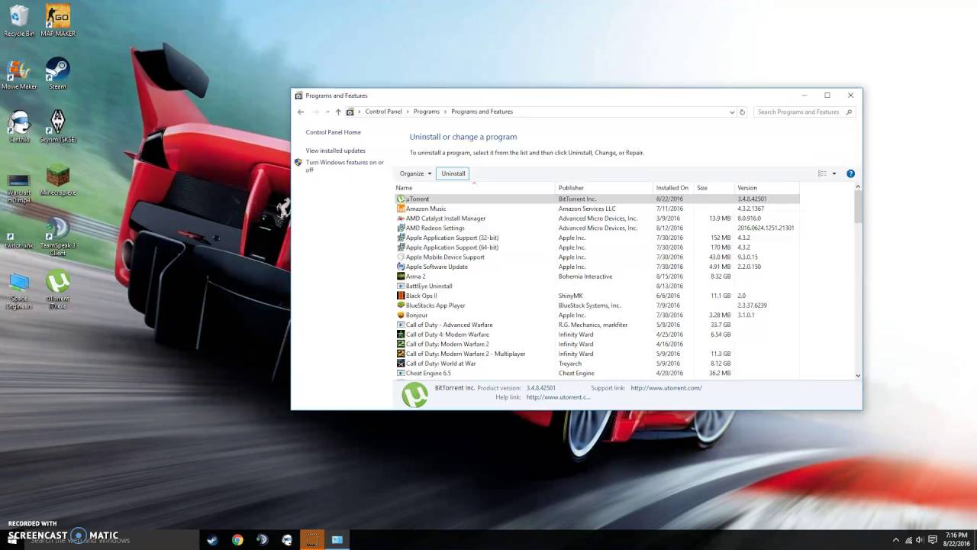This screenshot has width=977, height=550.
Task: Select Apple Mobile Device Support row
Action: (x=597, y=257)
